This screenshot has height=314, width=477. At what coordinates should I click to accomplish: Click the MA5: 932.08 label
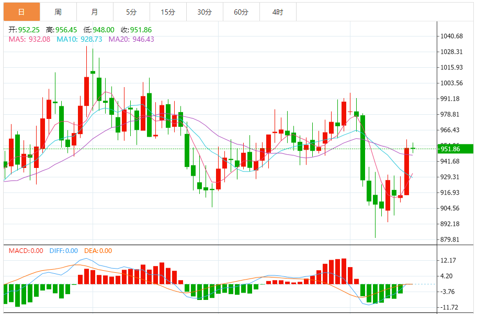point(29,39)
